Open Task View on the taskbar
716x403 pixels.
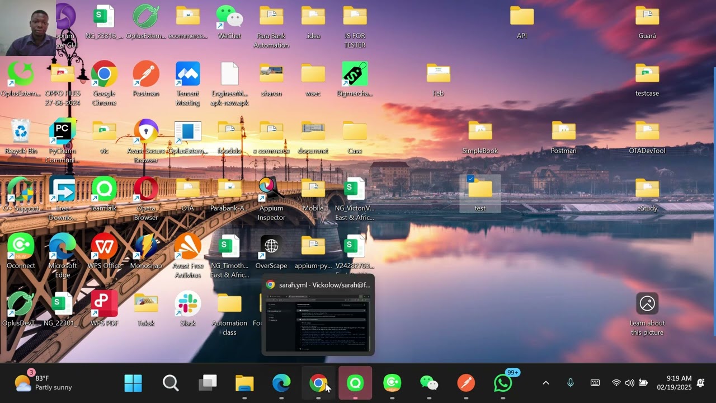[x=208, y=383]
